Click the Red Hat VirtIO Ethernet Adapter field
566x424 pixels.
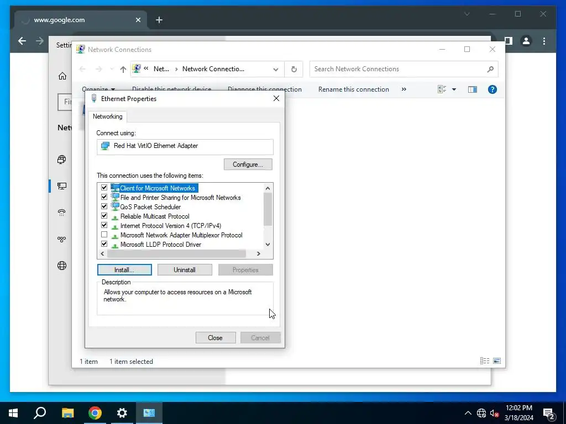click(x=185, y=146)
